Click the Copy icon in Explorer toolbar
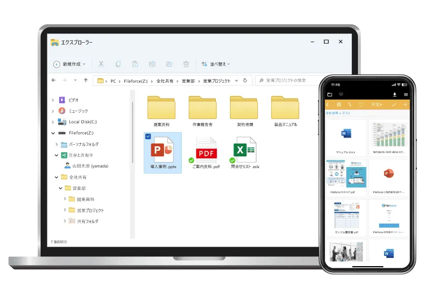Viewport: 429px width, 291px height. [118, 64]
